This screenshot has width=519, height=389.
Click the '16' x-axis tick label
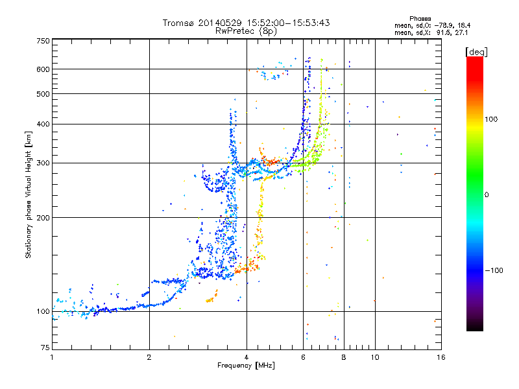441,357
